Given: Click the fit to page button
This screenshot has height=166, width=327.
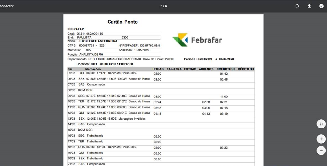Looking at the screenshot, I should point(321,124).
